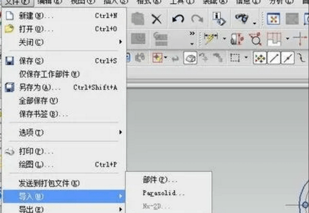
Task: Open the object information icon
Action: 219,19
